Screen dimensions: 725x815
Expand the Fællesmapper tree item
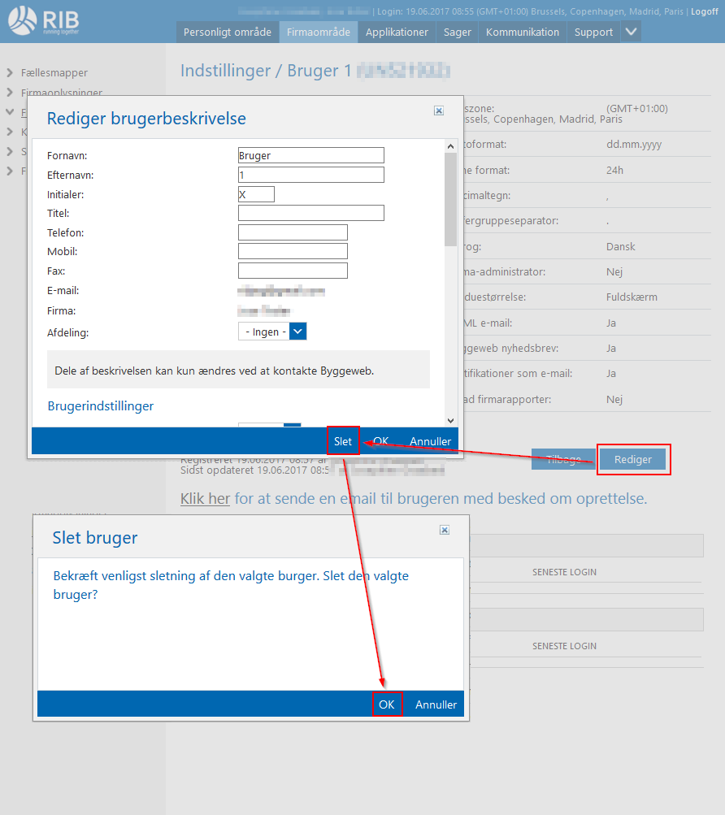pos(10,72)
